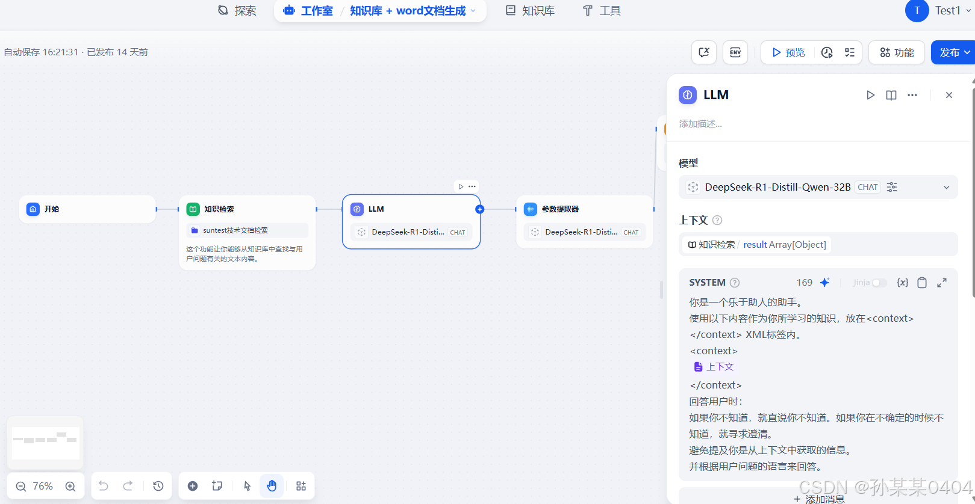Organize nodes with the layout icon
The image size is (975, 504).
tap(301, 486)
